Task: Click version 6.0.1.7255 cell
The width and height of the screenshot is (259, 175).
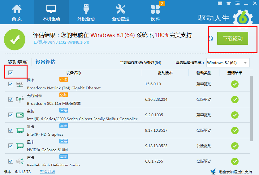Action: [x=154, y=161]
